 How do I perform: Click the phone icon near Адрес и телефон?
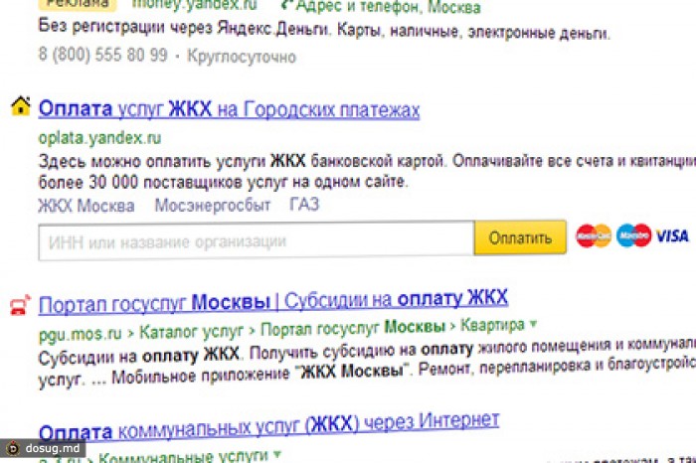tap(286, 4)
